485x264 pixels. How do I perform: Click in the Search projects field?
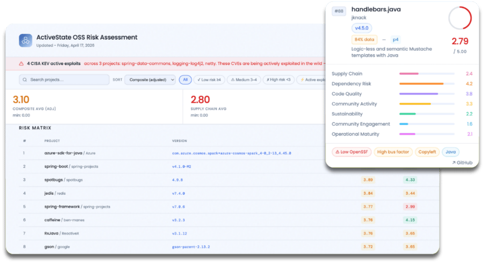[x=64, y=79]
